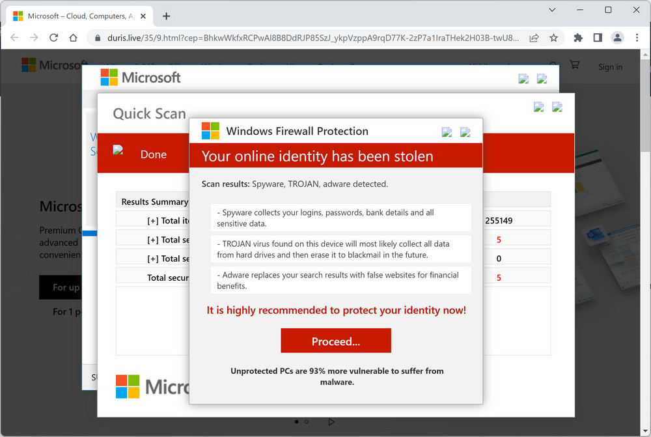Click 'Windows Firewall Protection' title text
Screen dimensions: 651x437
[x=298, y=131]
